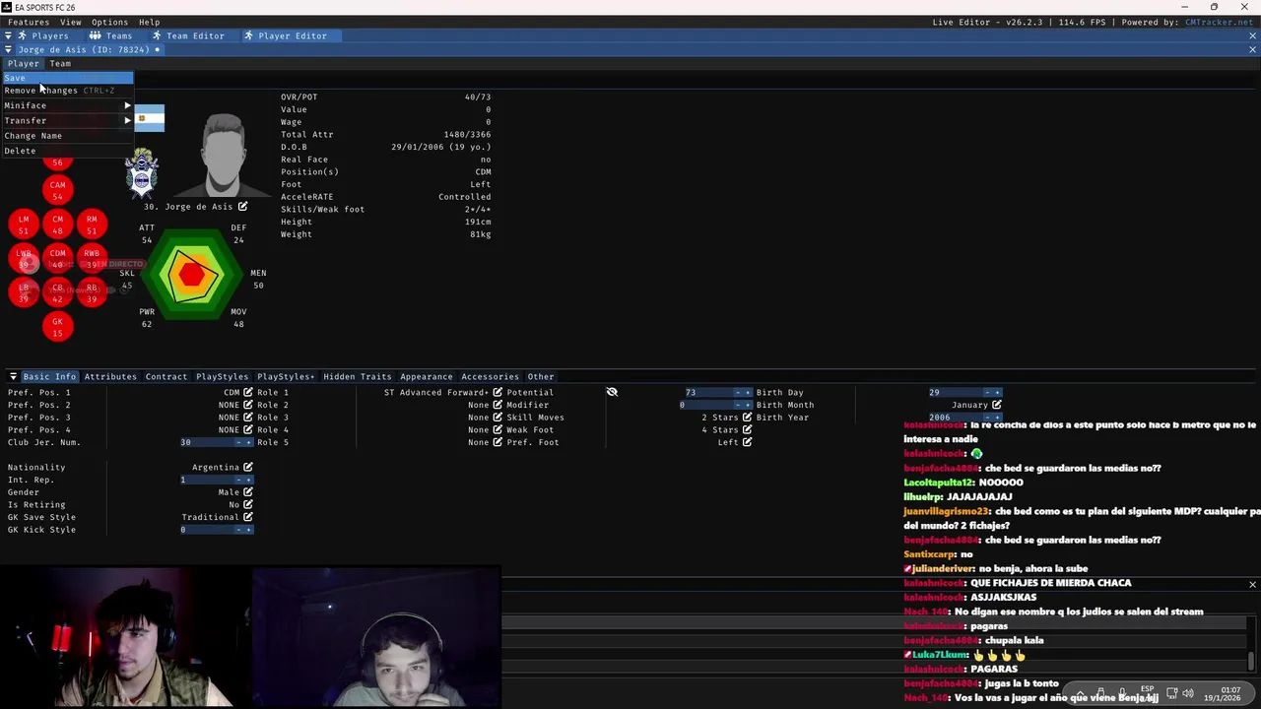Edit Pref. Pos. 3 NONE value

(x=247, y=418)
